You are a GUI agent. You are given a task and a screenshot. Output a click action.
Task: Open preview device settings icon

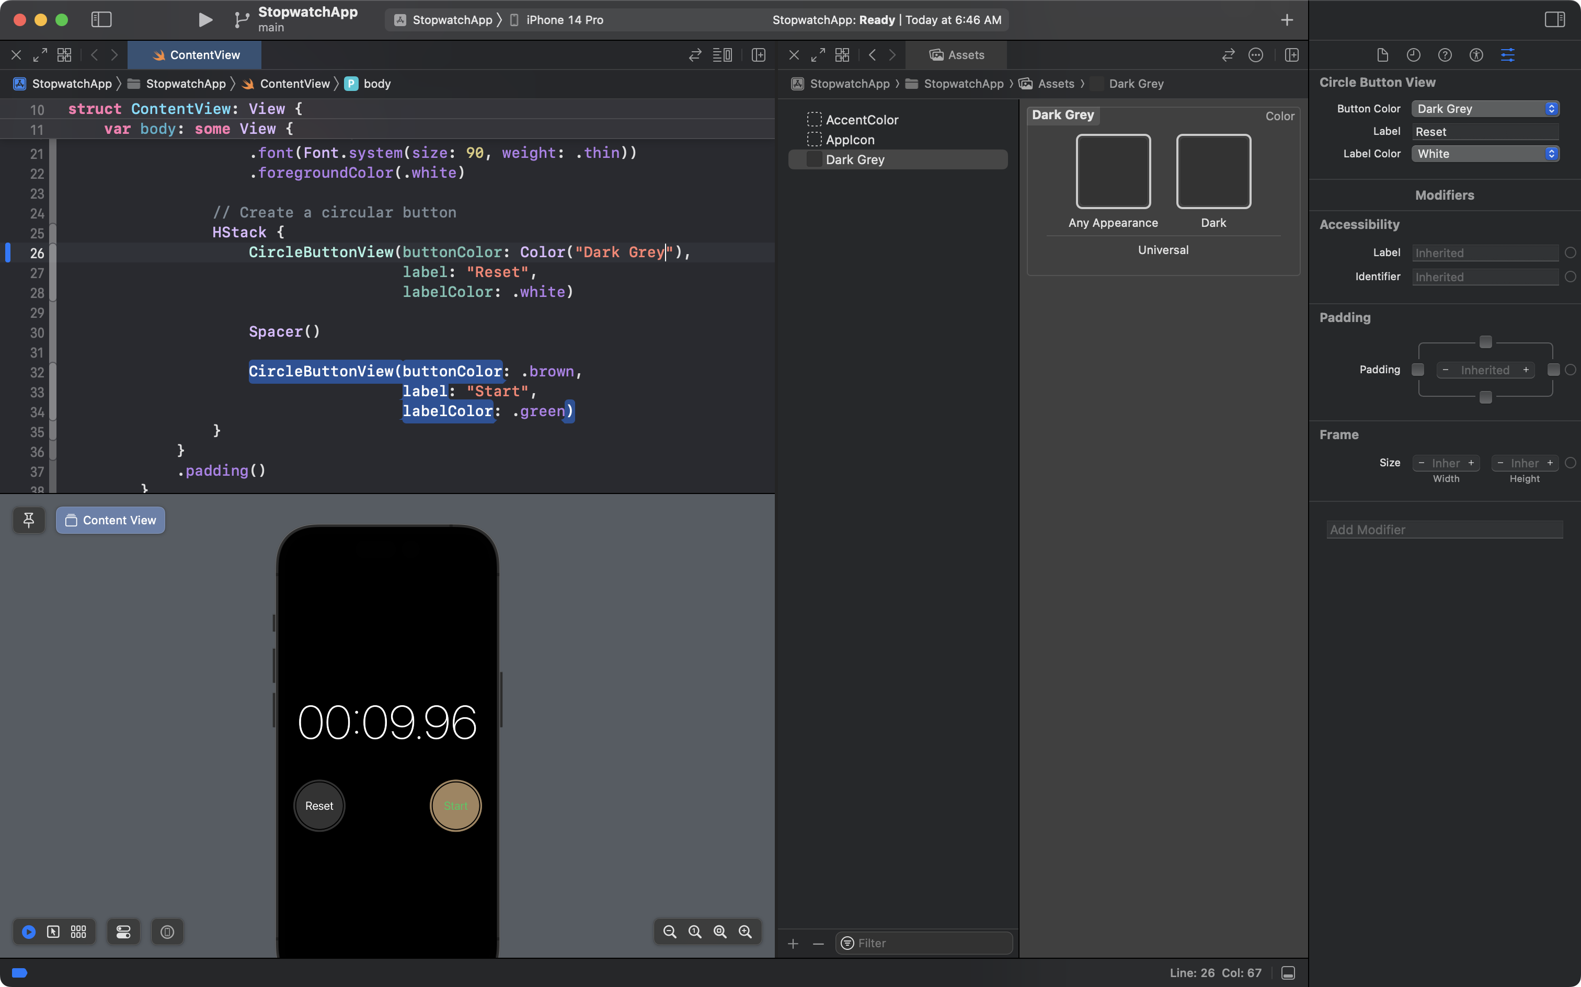[x=123, y=932]
